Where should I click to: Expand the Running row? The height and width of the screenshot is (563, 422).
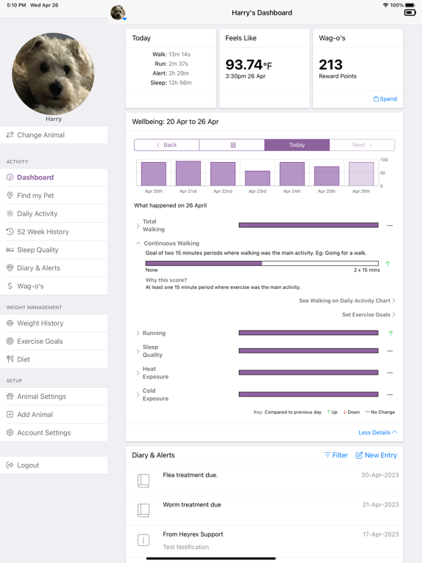click(x=138, y=334)
